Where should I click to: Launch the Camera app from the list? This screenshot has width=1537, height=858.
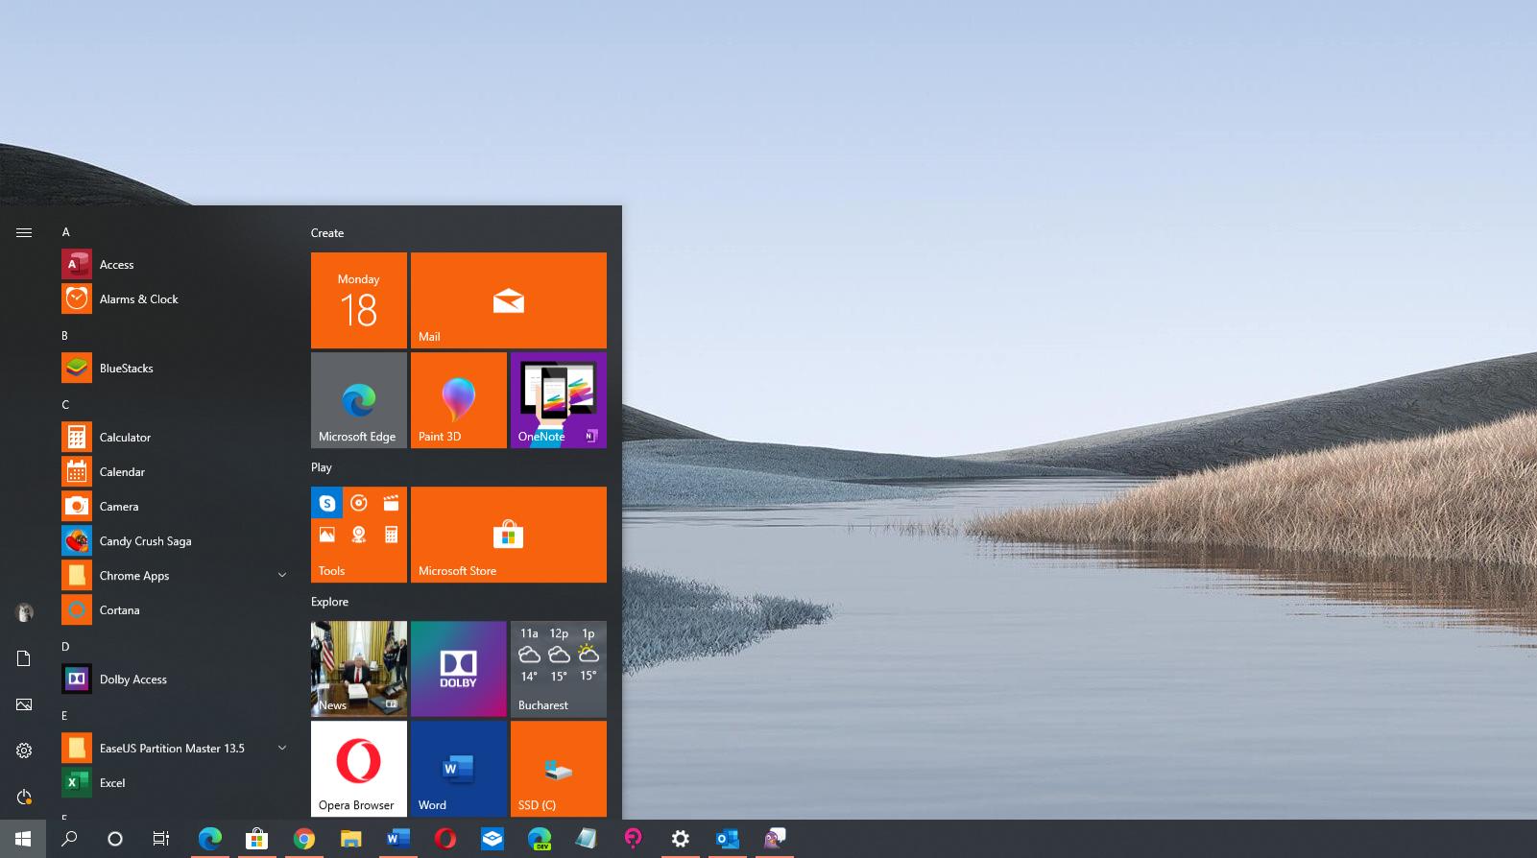pyautogui.click(x=175, y=507)
